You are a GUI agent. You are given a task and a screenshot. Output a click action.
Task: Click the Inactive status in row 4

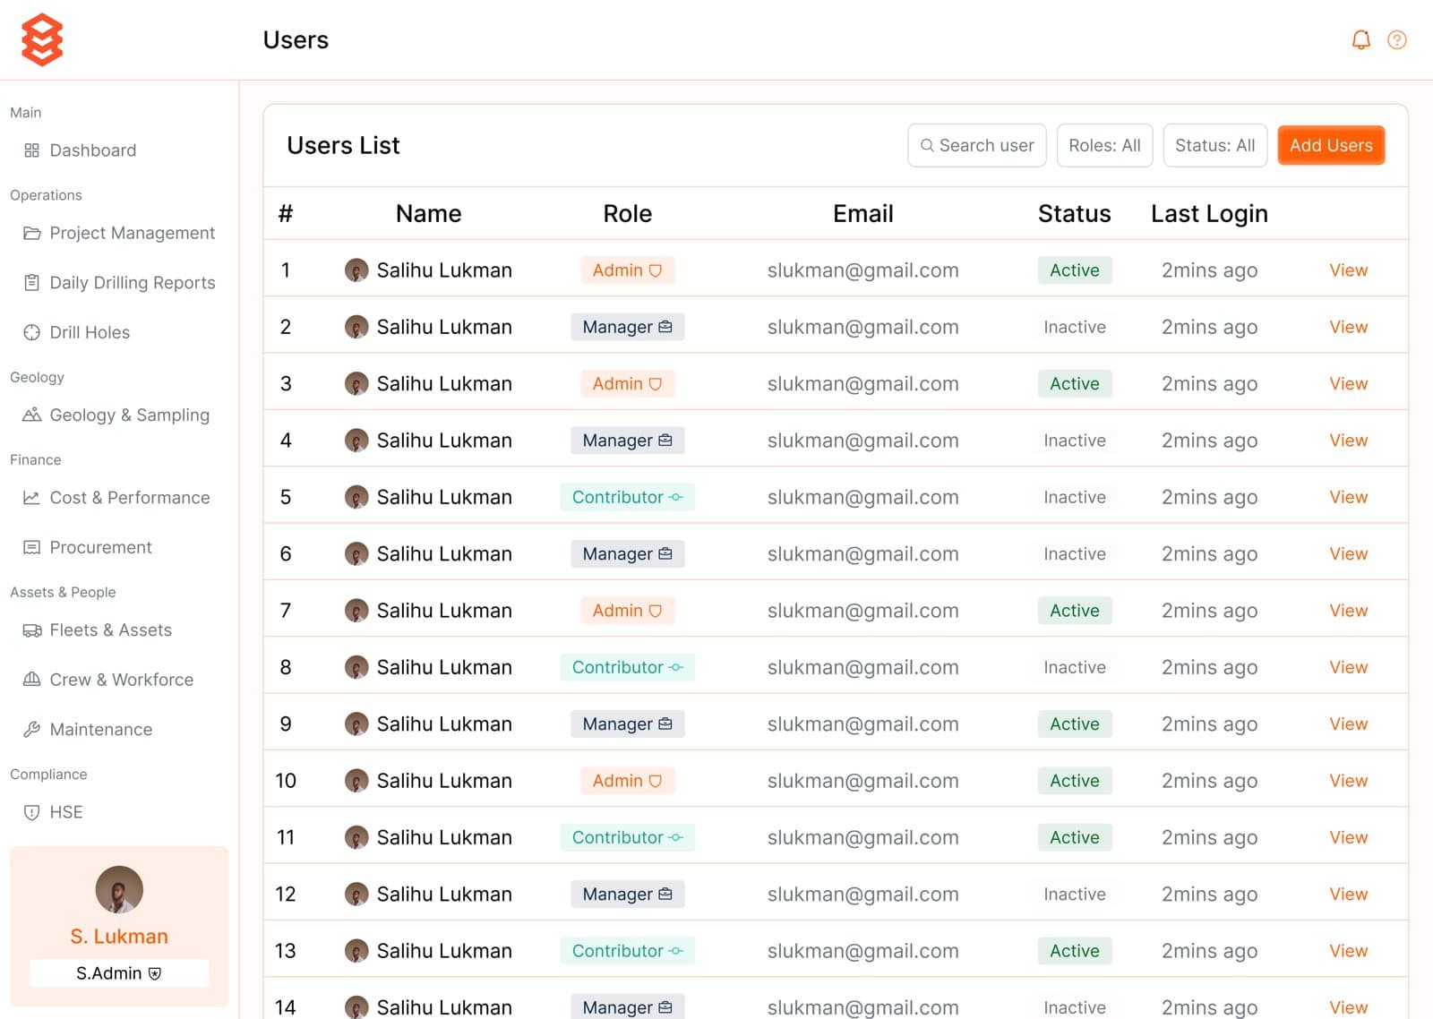click(1075, 441)
